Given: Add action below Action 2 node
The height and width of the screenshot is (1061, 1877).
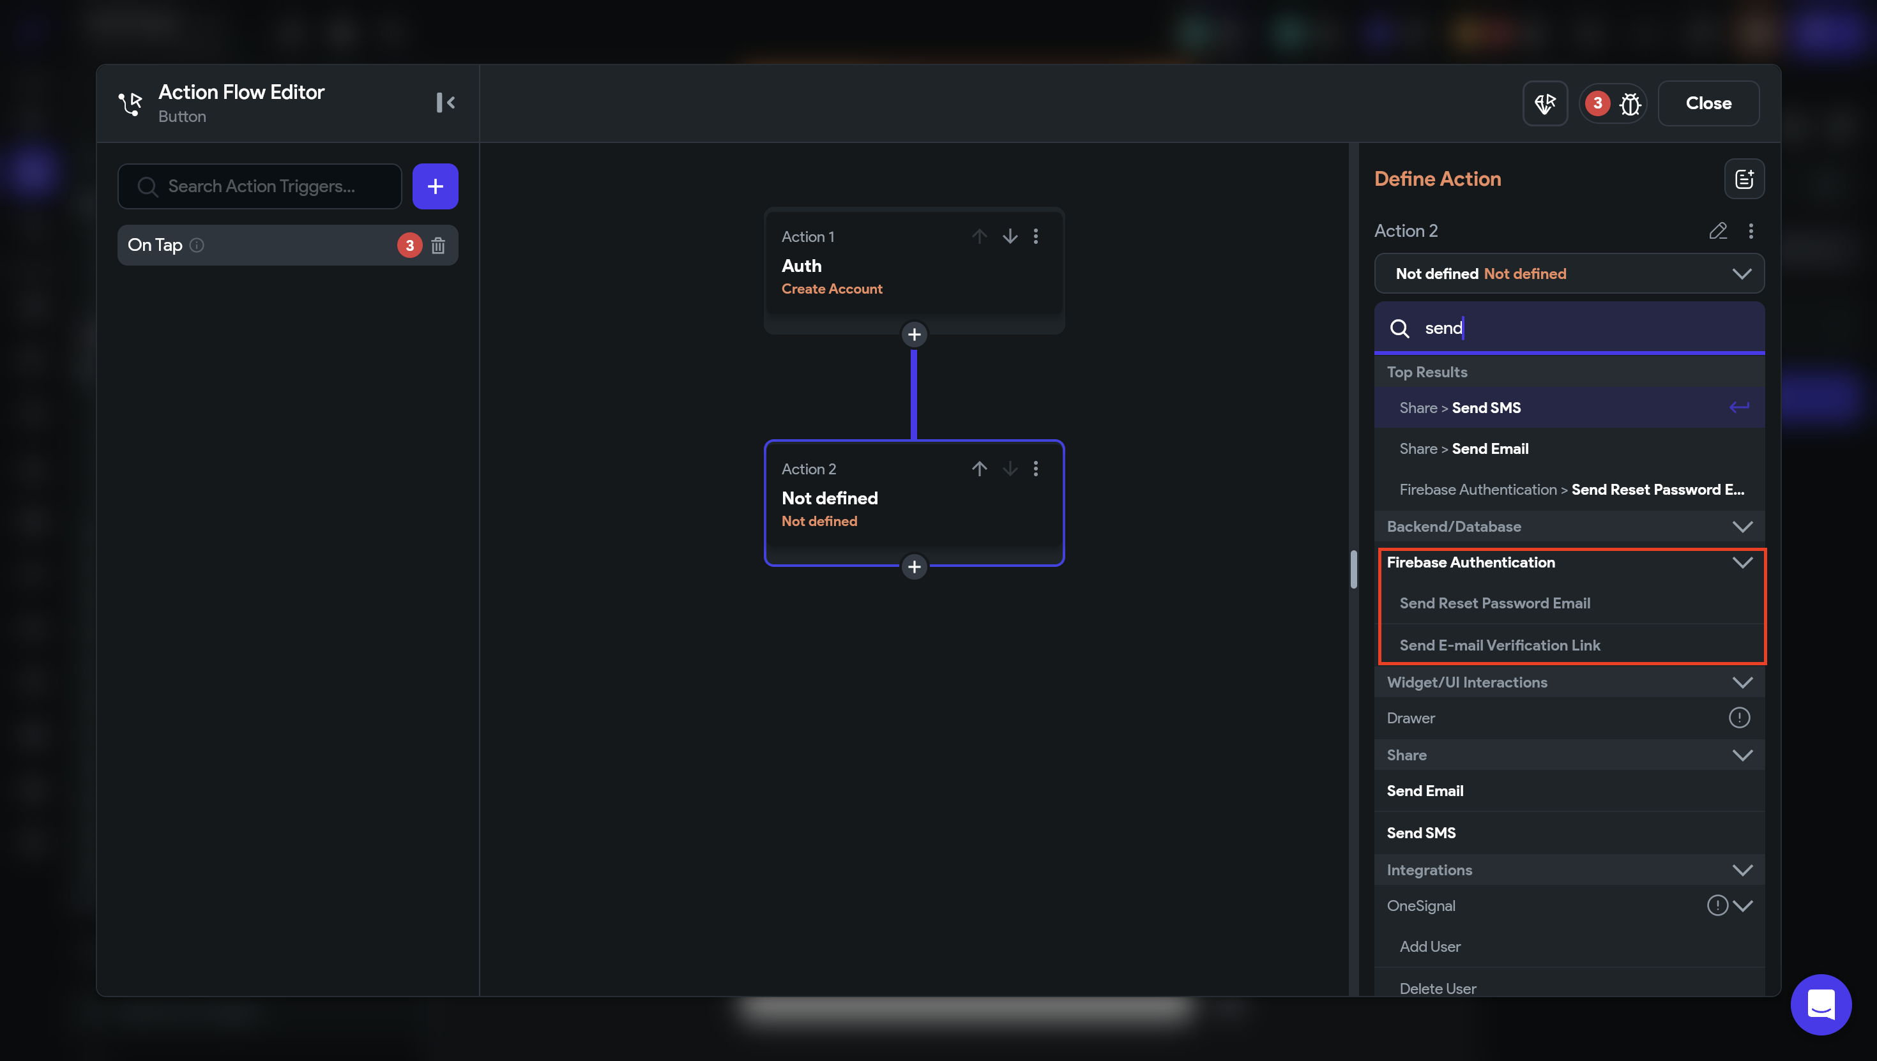Looking at the screenshot, I should tap(914, 567).
